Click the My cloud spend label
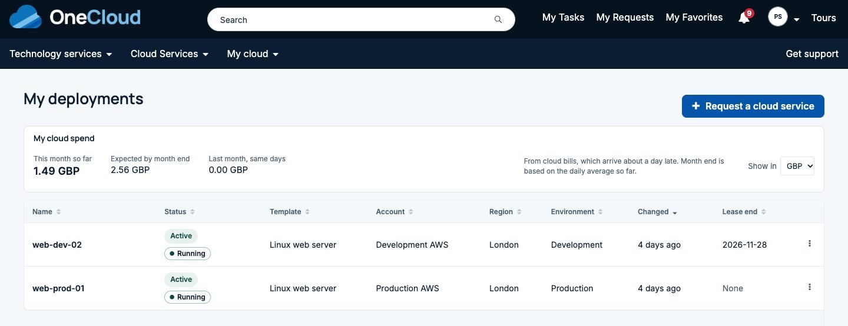The image size is (848, 326). 64,139
